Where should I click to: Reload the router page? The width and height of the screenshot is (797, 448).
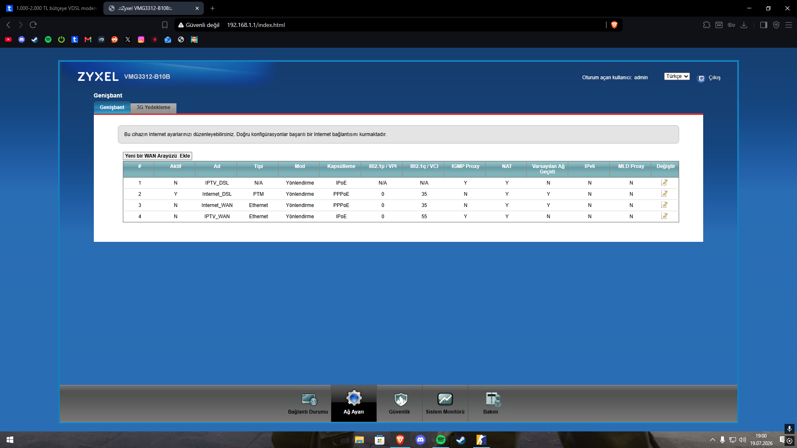(33, 25)
